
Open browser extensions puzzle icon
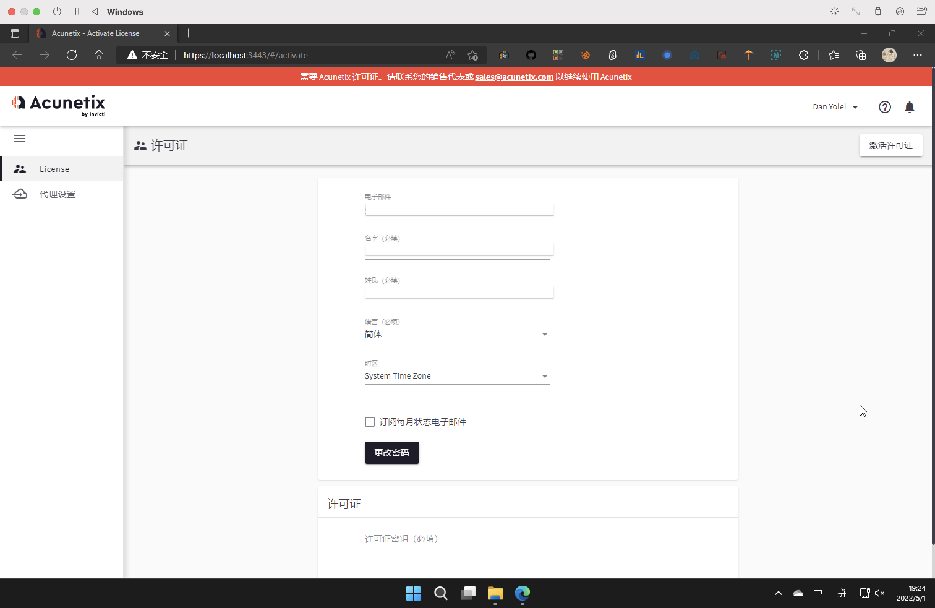803,55
